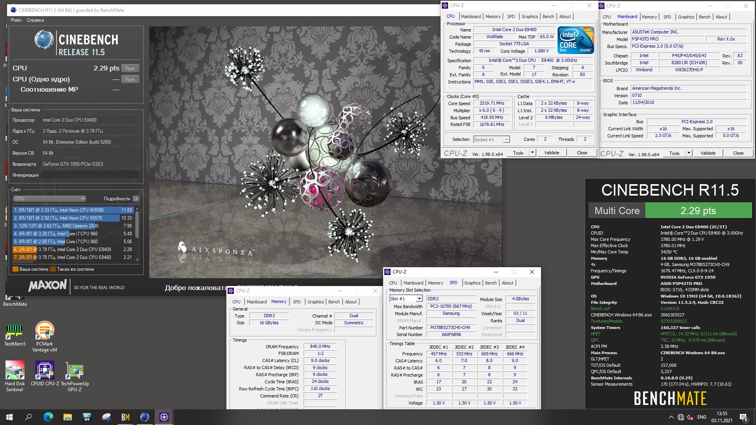
Task: Open network globe tray icon
Action: coord(681,417)
